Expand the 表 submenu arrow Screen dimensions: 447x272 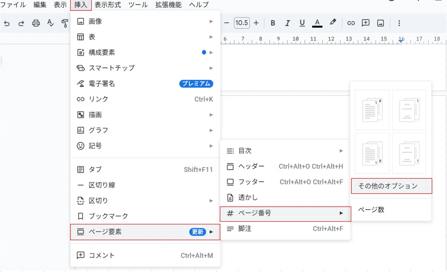pyautogui.click(x=211, y=37)
